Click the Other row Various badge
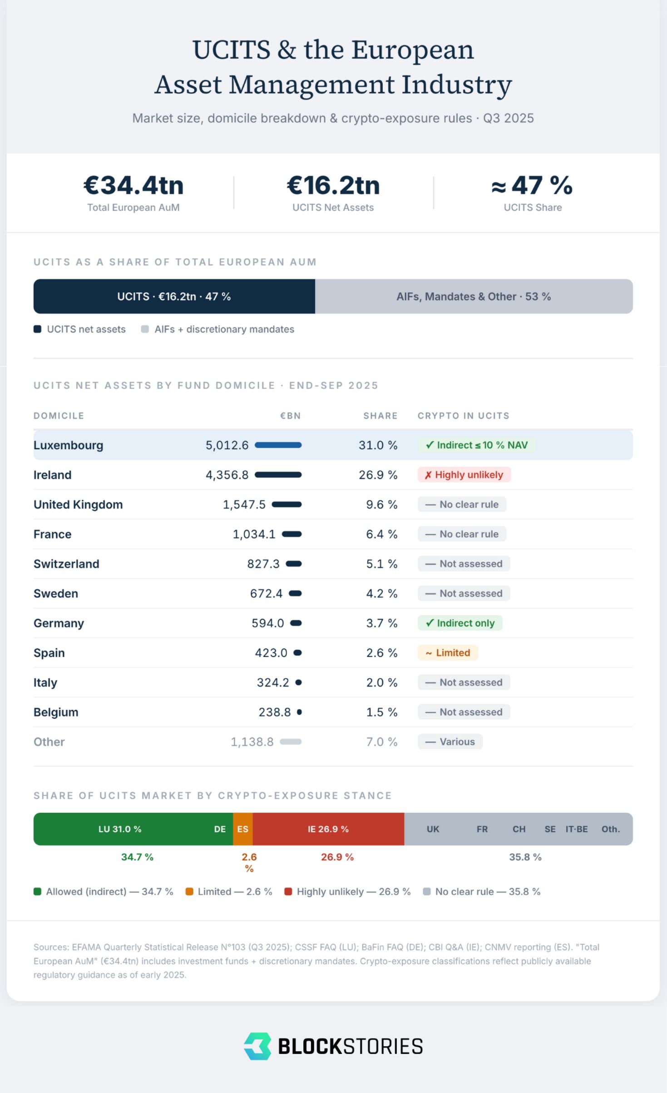The image size is (667, 1093). (450, 741)
